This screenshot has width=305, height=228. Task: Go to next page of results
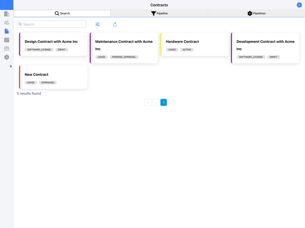(171, 102)
